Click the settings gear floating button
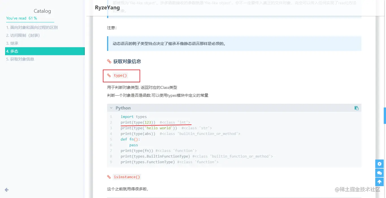 tap(380, 164)
